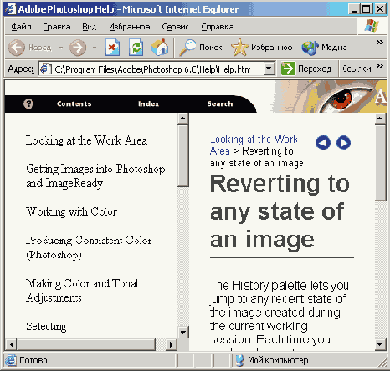
Task: Click the Back (Назад) arrow icon
Action: click(x=17, y=48)
